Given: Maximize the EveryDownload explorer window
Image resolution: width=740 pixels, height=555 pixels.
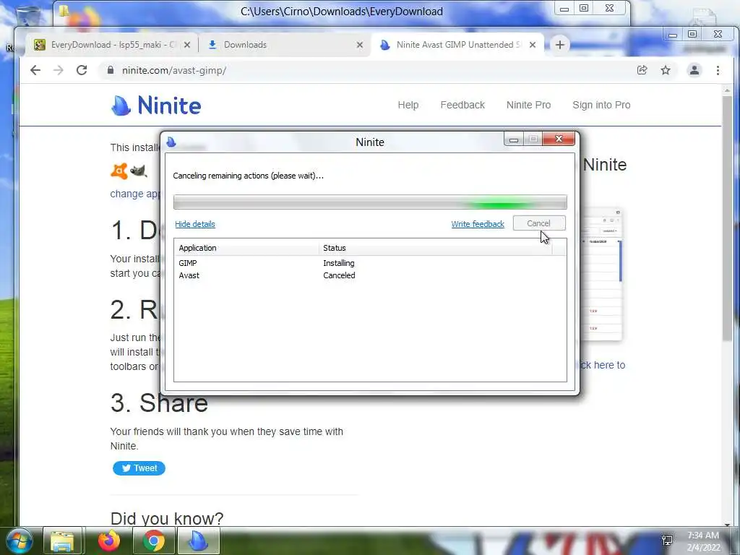Looking at the screenshot, I should [x=584, y=9].
